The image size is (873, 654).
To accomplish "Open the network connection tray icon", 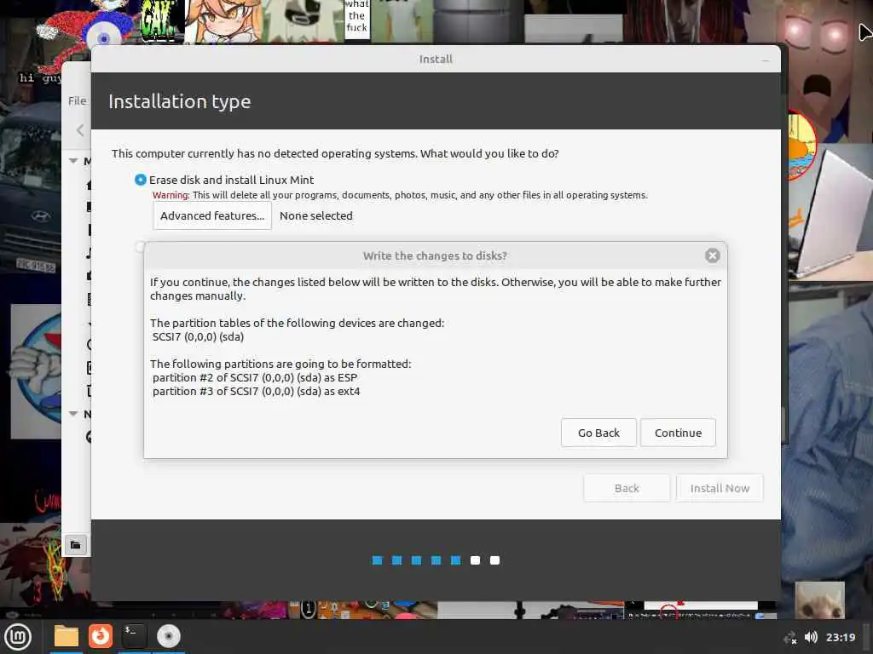I will 789,638.
